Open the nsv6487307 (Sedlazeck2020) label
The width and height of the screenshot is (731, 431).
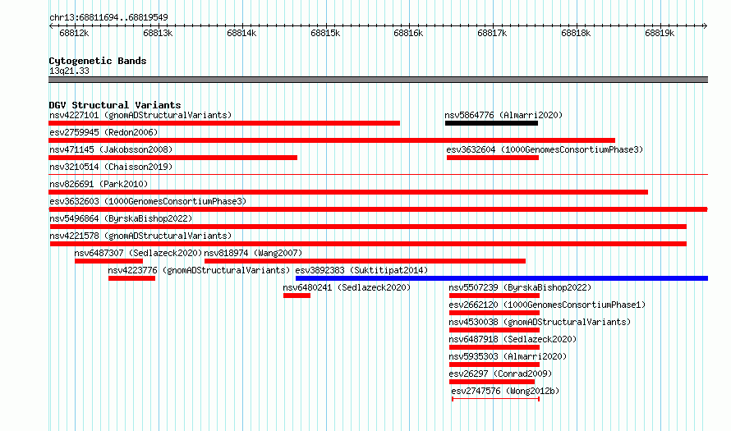138,253
